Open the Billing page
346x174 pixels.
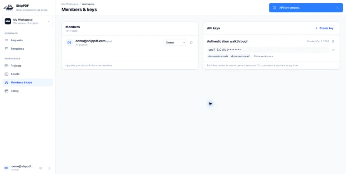pyautogui.click(x=28, y=91)
